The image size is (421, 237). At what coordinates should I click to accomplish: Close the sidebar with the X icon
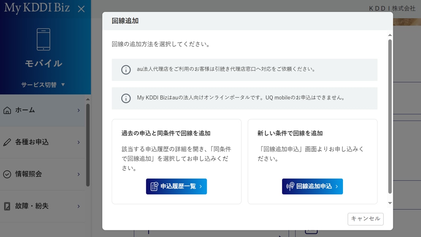[x=81, y=9]
